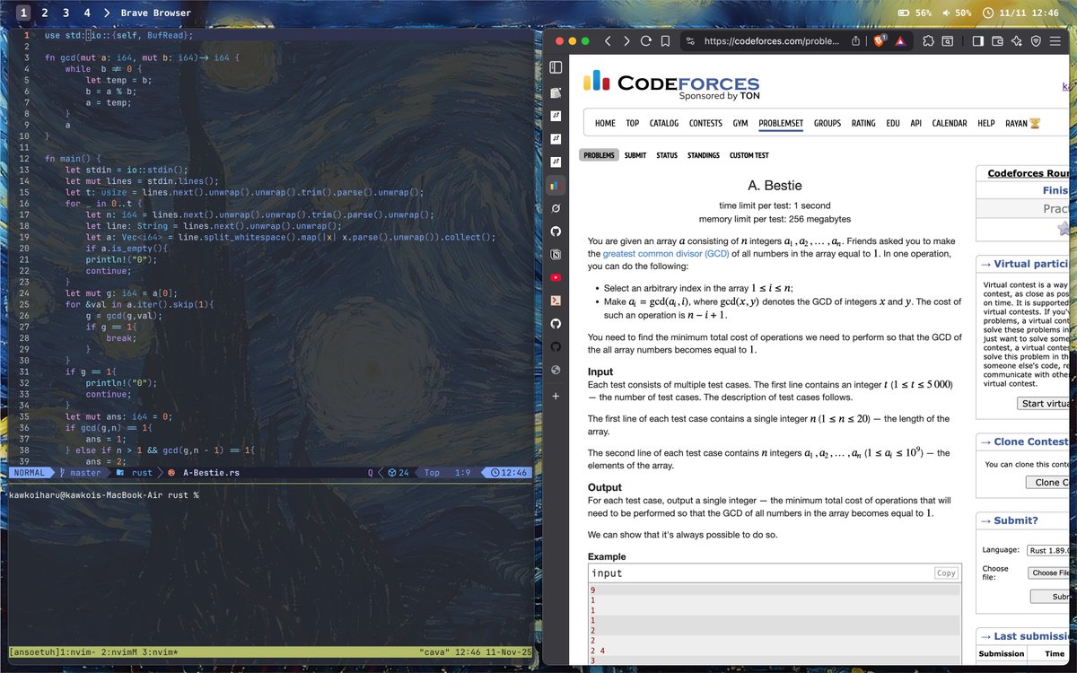Follow greatest common divisor (GCD) link

[667, 254]
